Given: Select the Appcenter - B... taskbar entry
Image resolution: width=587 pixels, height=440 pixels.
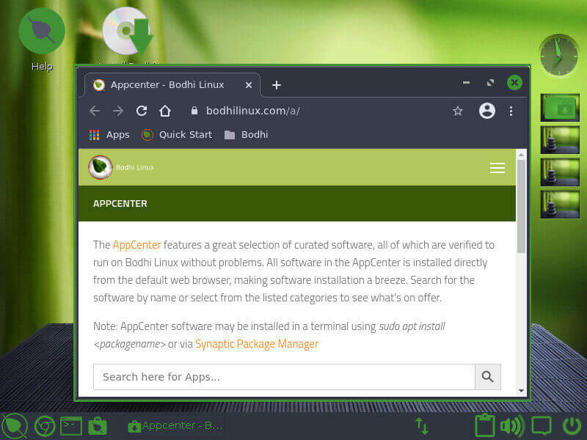Looking at the screenshot, I should pos(175,426).
